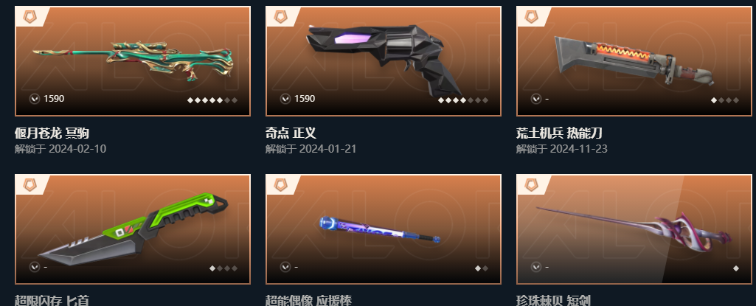Click currency icon on green 超限闪存 knife card
Screen dimensions: 756x306
pyautogui.click(x=34, y=266)
